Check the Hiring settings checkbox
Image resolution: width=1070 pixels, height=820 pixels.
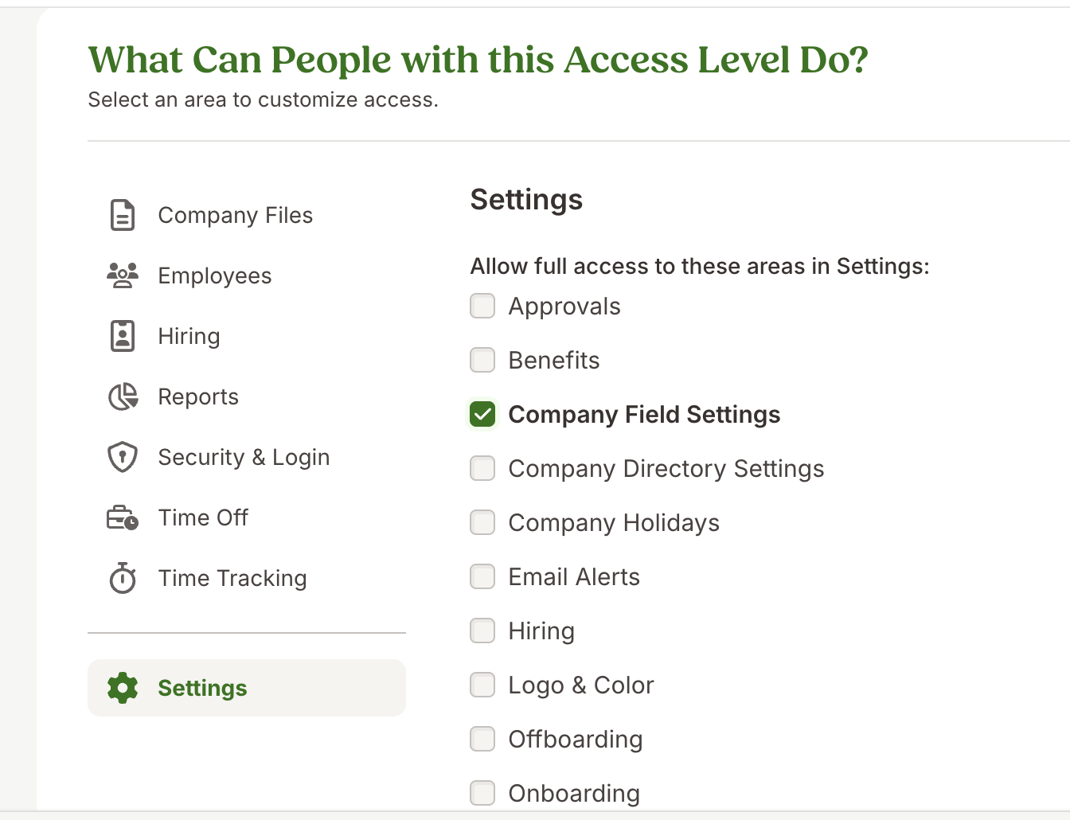482,631
